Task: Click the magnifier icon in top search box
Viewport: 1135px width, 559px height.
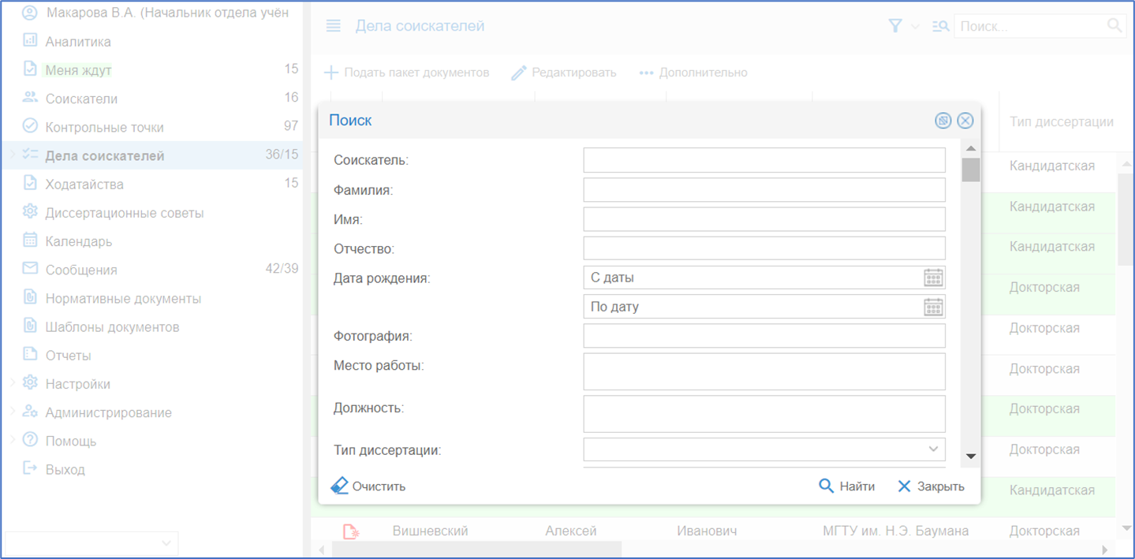Action: 1114,26
